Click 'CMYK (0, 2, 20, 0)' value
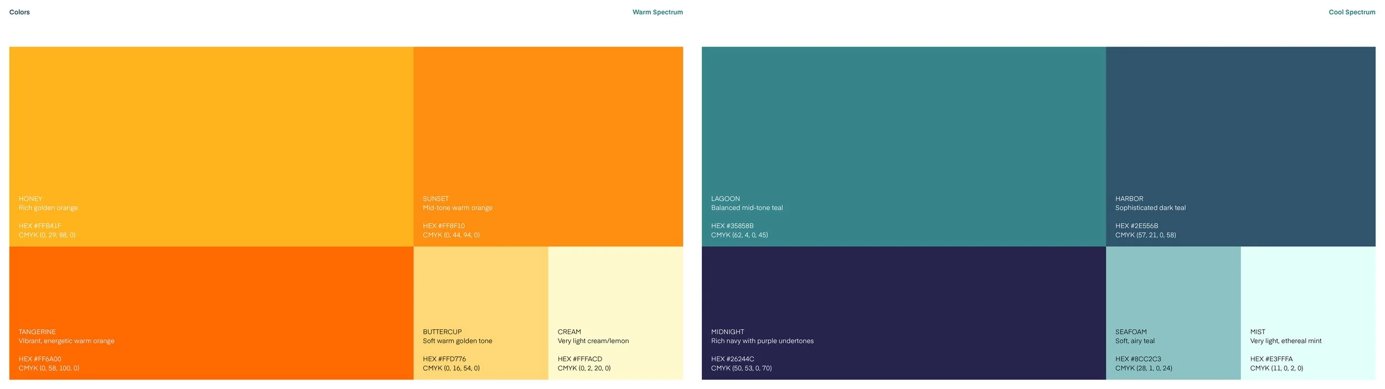 click(584, 369)
